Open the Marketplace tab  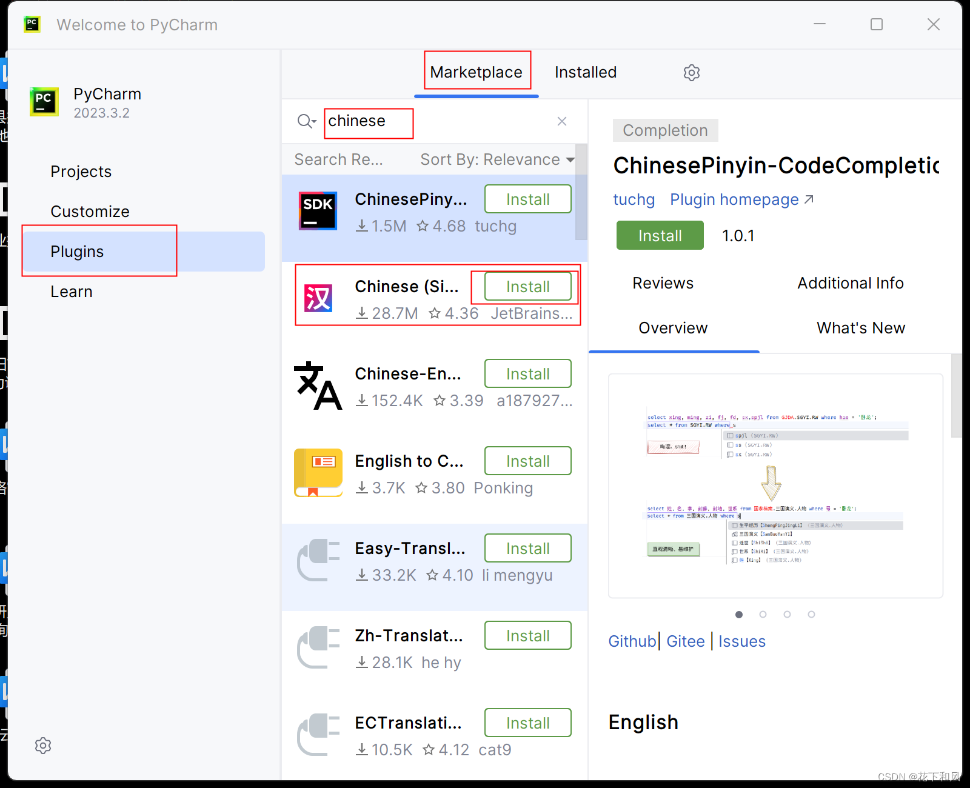coord(476,73)
